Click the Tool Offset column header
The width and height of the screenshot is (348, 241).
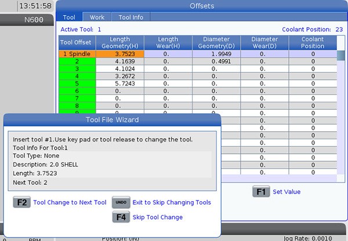[x=77, y=42]
